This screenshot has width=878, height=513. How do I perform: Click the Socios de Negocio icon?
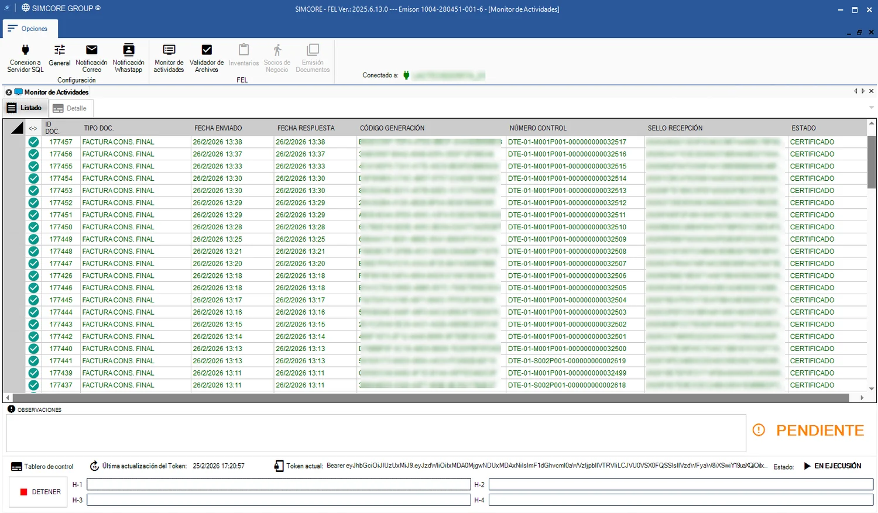(x=277, y=57)
